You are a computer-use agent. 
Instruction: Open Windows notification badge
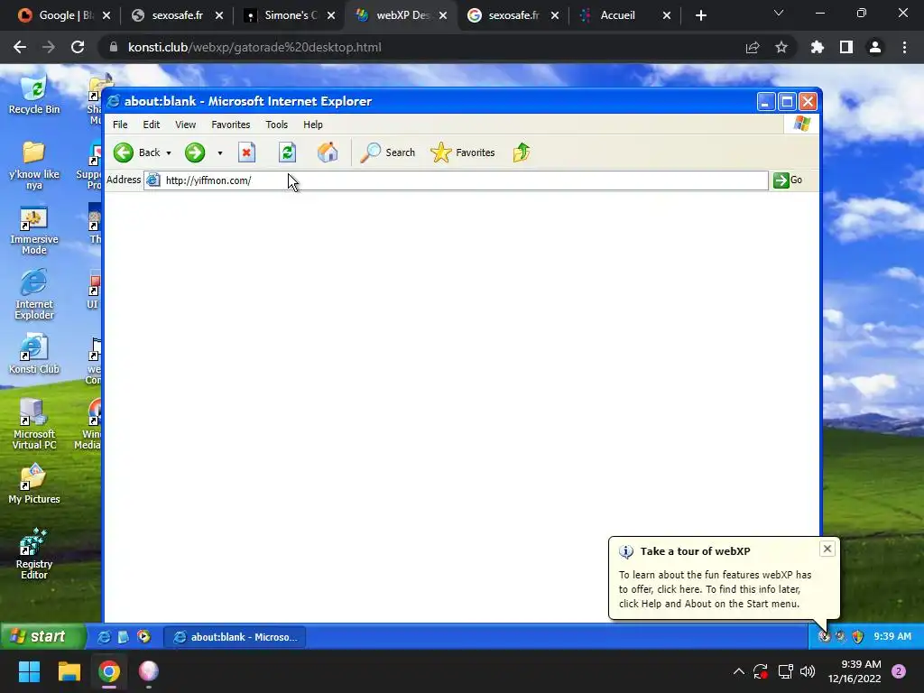click(899, 671)
